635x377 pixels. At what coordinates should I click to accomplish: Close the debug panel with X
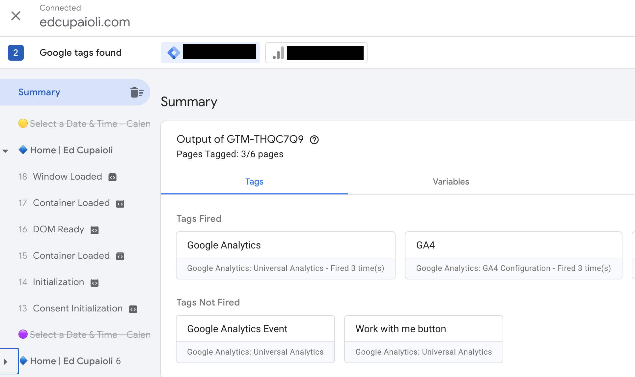tap(16, 16)
